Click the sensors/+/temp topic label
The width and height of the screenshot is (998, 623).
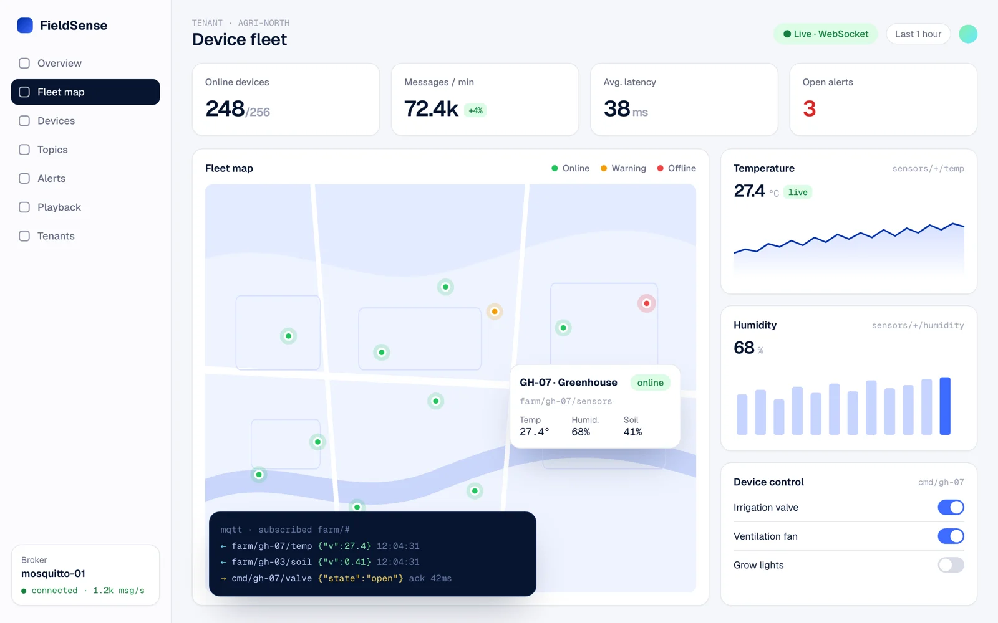point(928,169)
